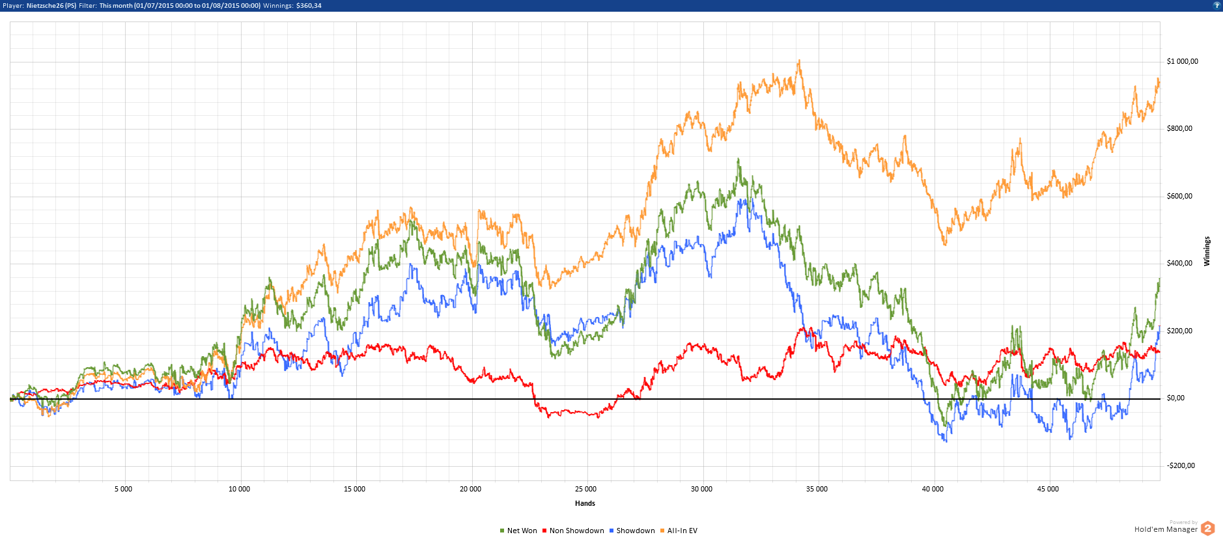
Task: Click the "Player: Nietzsche26 (PS)" header text
Action: [40, 5]
